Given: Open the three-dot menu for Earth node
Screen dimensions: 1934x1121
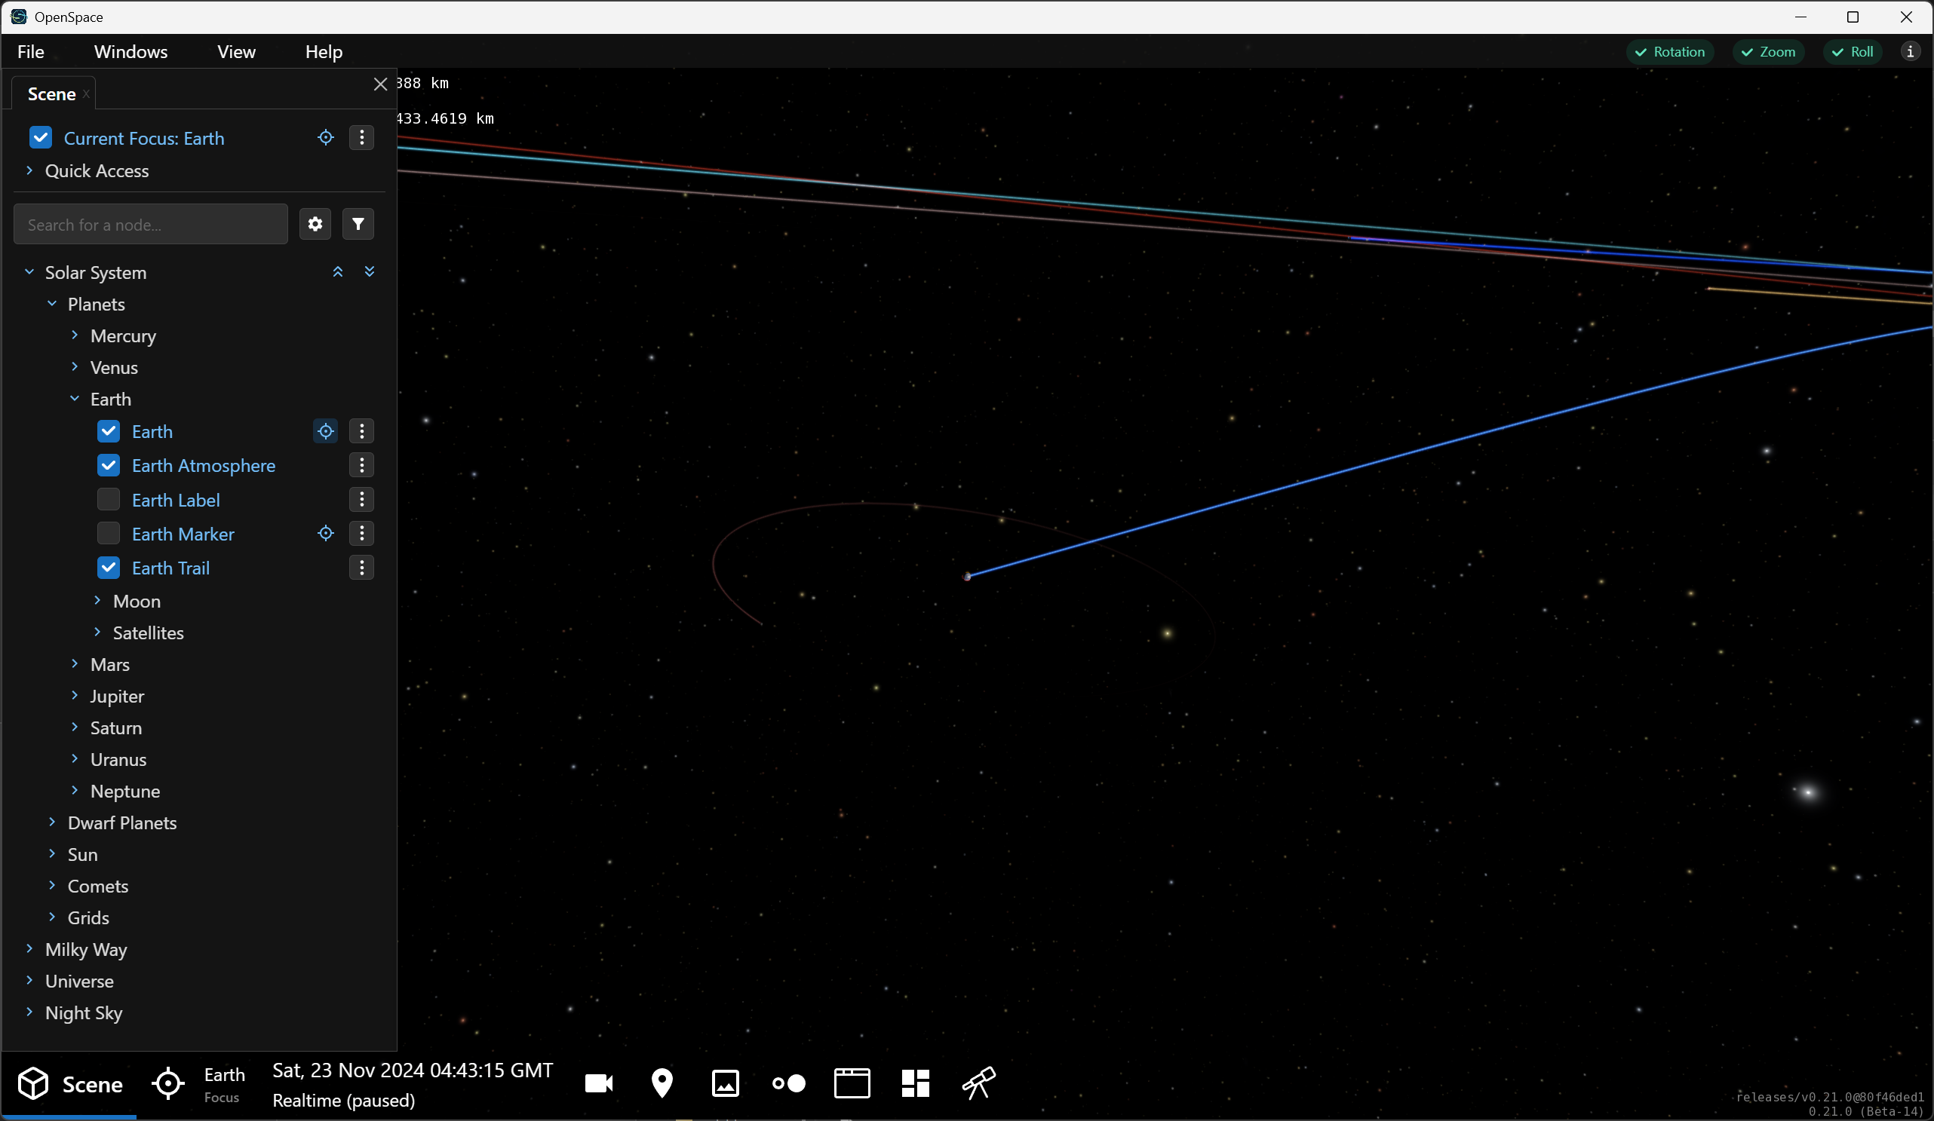Looking at the screenshot, I should point(361,431).
